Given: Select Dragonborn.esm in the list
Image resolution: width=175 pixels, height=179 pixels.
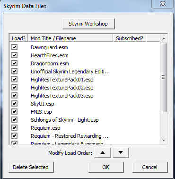Looking at the screenshot, I should 50,63.
